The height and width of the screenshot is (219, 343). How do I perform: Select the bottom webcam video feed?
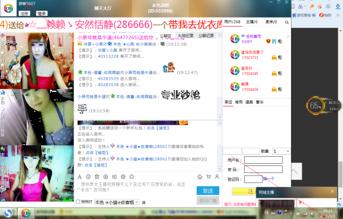[37, 173]
